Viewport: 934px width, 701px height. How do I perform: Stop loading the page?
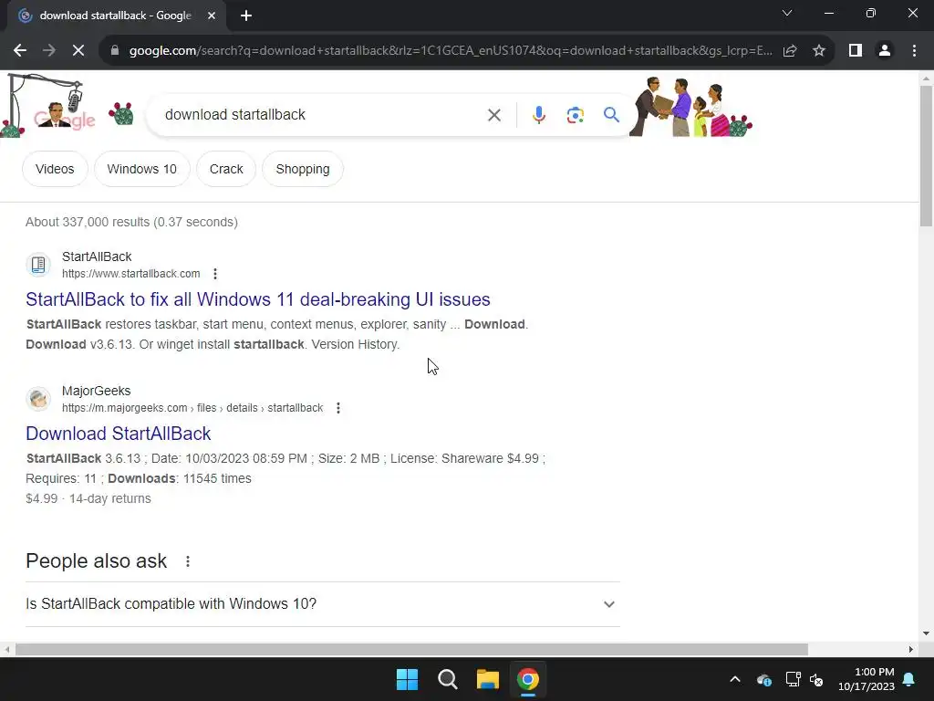tap(78, 51)
